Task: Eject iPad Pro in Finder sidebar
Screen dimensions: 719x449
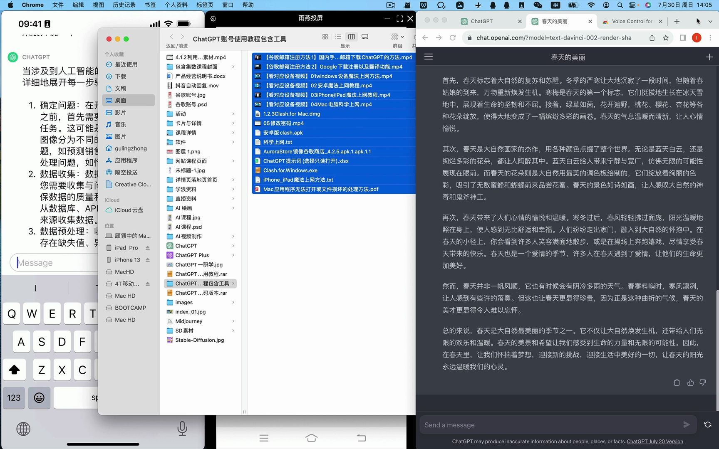Action: tap(148, 248)
